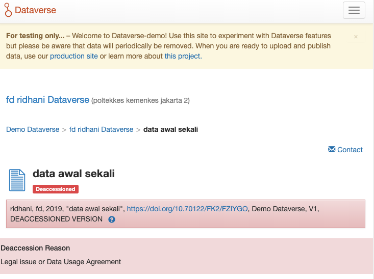Click the Deaccessioned status badge
Screen dimensions: 374x279
[x=56, y=189]
